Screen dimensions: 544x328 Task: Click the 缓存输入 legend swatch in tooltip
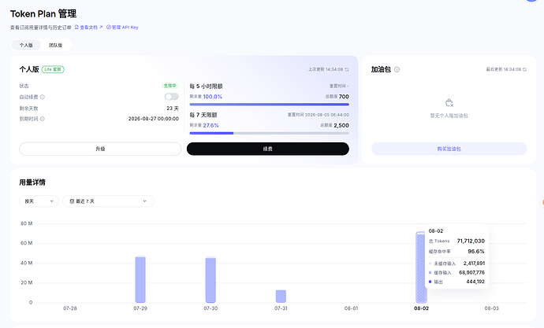point(430,273)
